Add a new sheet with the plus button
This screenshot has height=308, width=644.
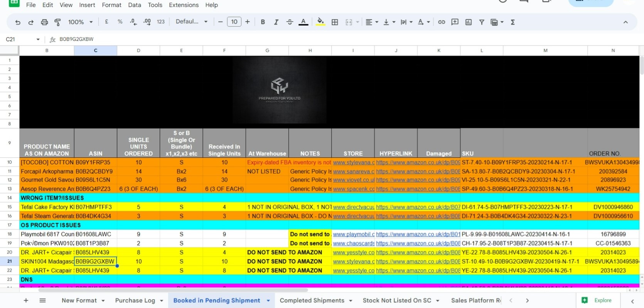[x=26, y=300]
